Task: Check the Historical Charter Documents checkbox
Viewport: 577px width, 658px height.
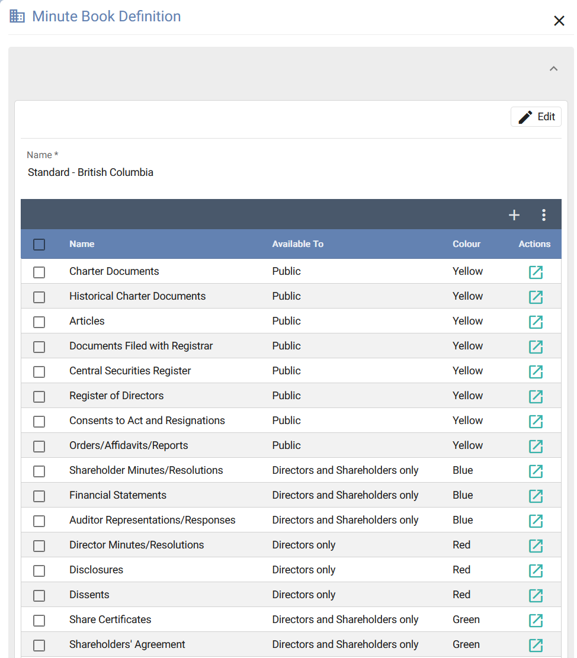Action: point(39,297)
